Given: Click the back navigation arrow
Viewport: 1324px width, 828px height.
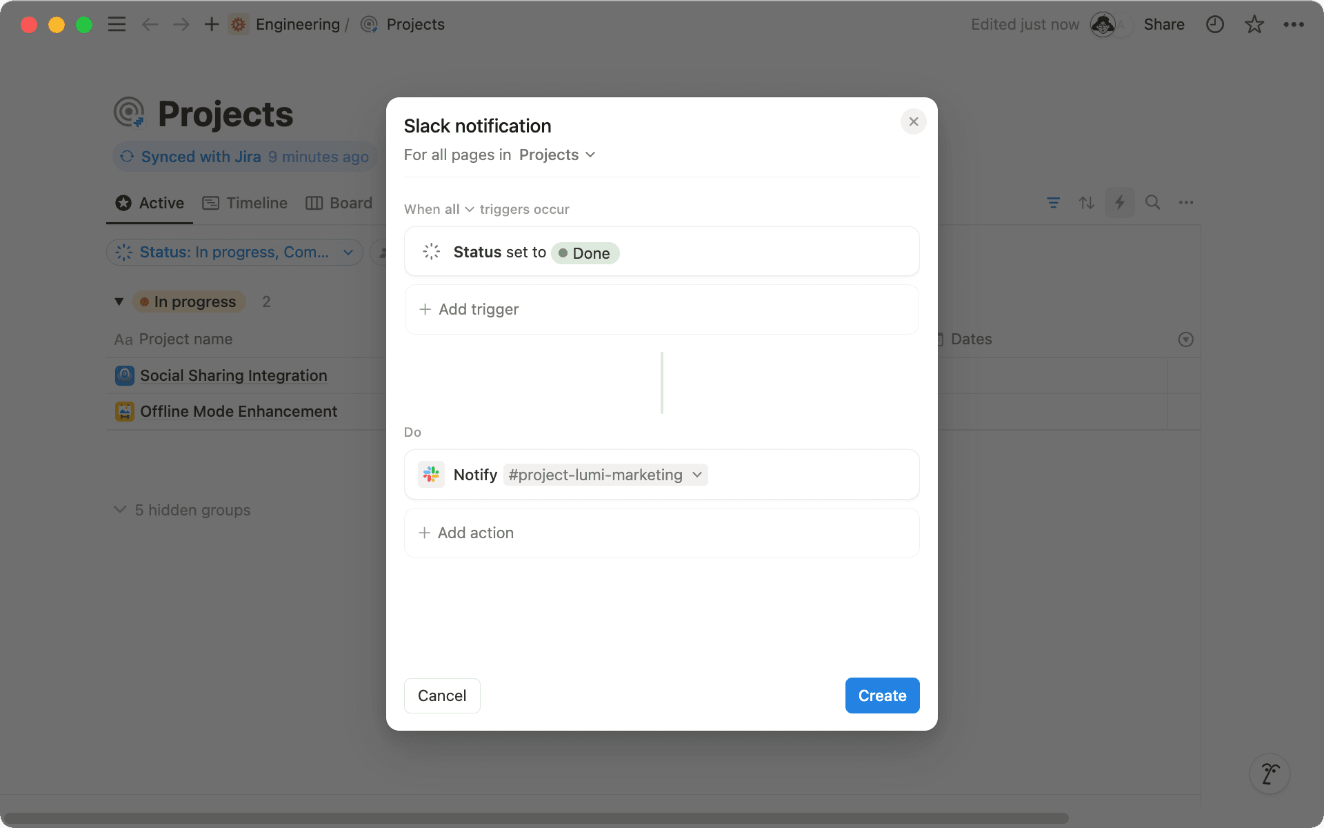Looking at the screenshot, I should [150, 24].
